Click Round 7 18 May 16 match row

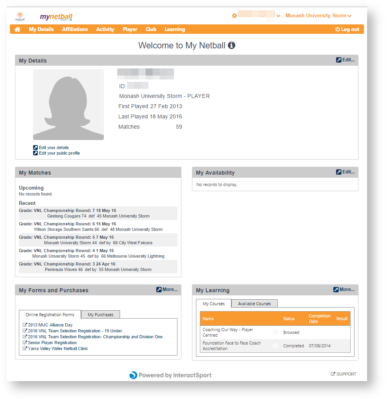pos(98,213)
